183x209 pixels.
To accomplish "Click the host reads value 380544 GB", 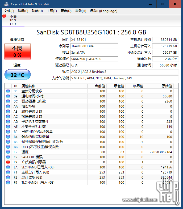I will [165, 40].
